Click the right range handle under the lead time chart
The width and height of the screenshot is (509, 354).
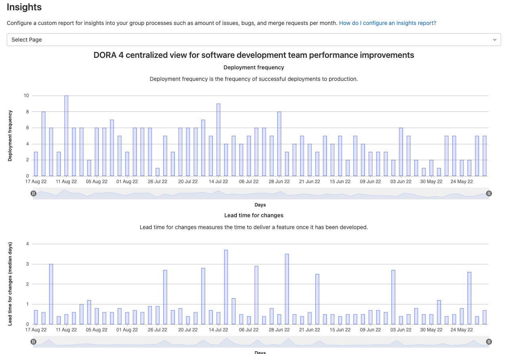coord(489,341)
